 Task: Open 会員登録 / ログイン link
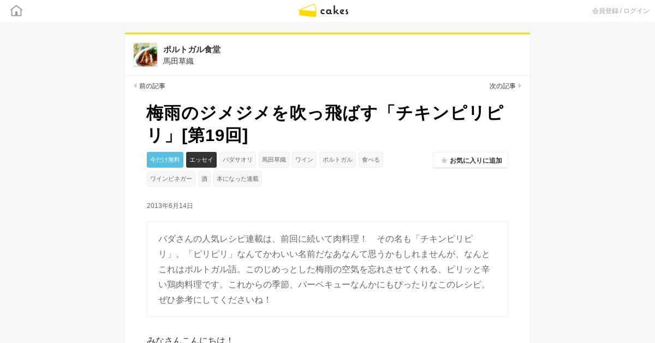point(621,11)
